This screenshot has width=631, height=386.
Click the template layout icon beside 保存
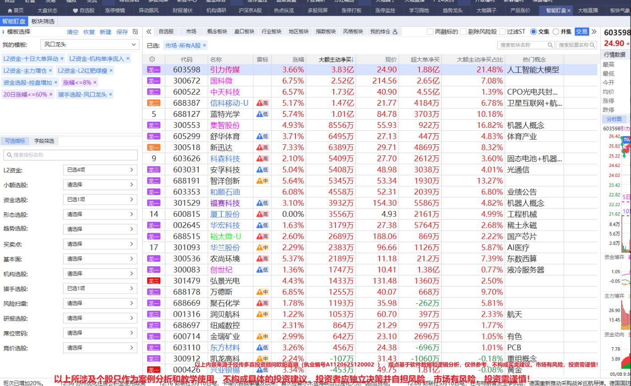coord(135,32)
